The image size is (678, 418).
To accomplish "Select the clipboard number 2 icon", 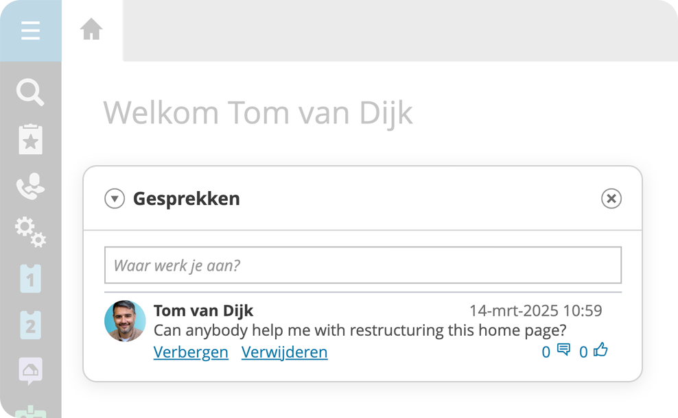I will pos(31,325).
